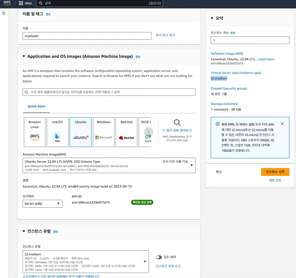The height and width of the screenshot is (278, 296).
Task: Close the free tier info notice
Action: 282,124
